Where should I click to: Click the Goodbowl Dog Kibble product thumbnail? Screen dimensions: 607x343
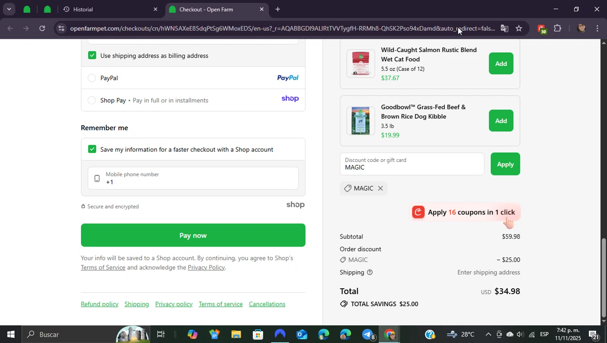point(361,121)
